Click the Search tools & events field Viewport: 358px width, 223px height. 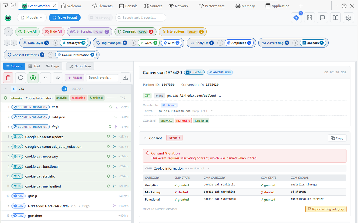coord(141,18)
